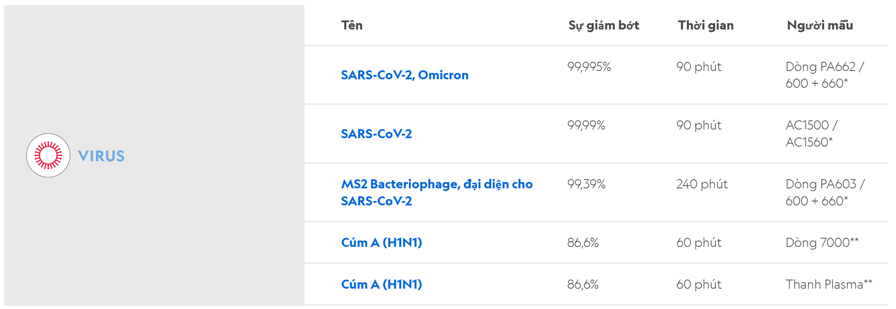Open the MS2 Bacteriophage link
Screen dimensions: 896x309
point(437,192)
